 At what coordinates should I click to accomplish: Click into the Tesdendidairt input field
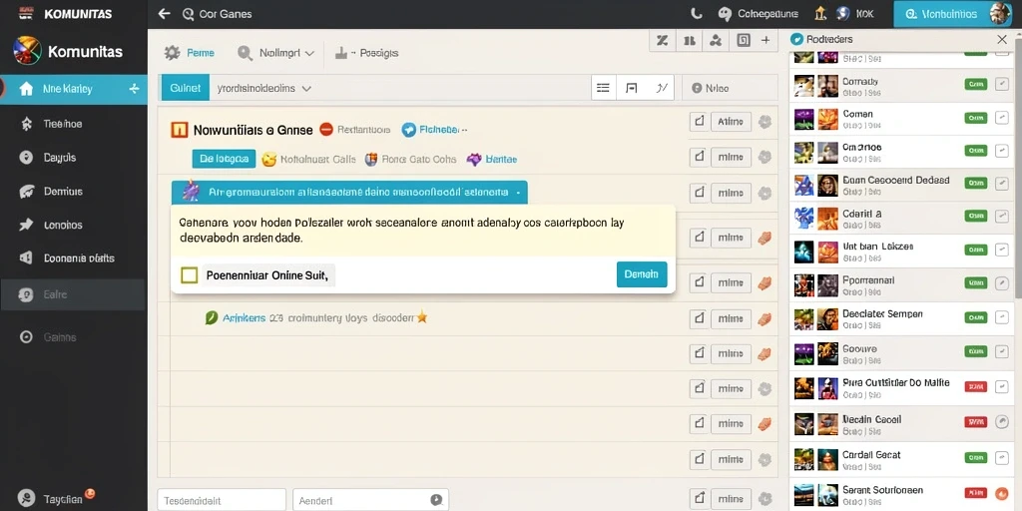[x=222, y=500]
